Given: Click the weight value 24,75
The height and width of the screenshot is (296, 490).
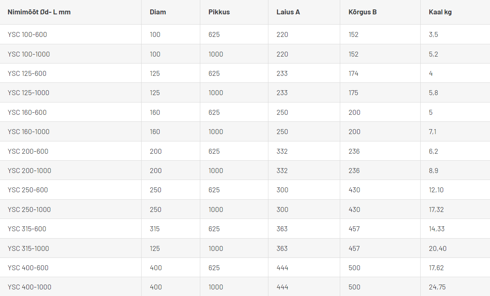Looking at the screenshot, I should pos(437,287).
